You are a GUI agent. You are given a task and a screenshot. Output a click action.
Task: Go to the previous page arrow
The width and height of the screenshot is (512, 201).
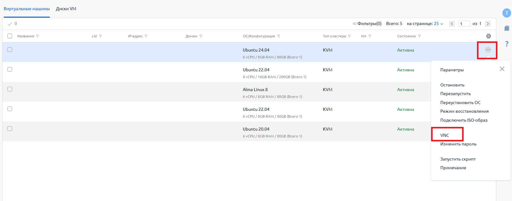[x=452, y=24]
